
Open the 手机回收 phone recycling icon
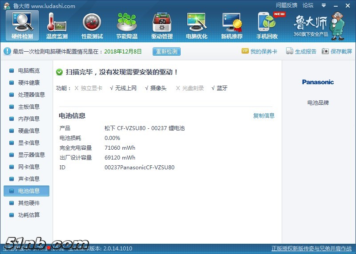pyautogui.click(x=267, y=25)
